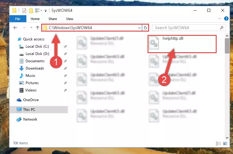The height and width of the screenshot is (154, 233).
Task: Click the pin icon beside Music
Action: [x=65, y=76]
